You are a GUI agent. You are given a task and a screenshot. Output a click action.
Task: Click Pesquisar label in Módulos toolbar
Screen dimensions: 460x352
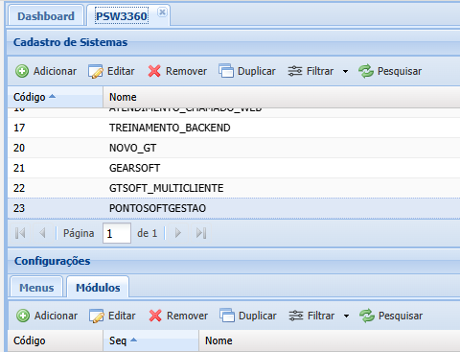pos(401,316)
